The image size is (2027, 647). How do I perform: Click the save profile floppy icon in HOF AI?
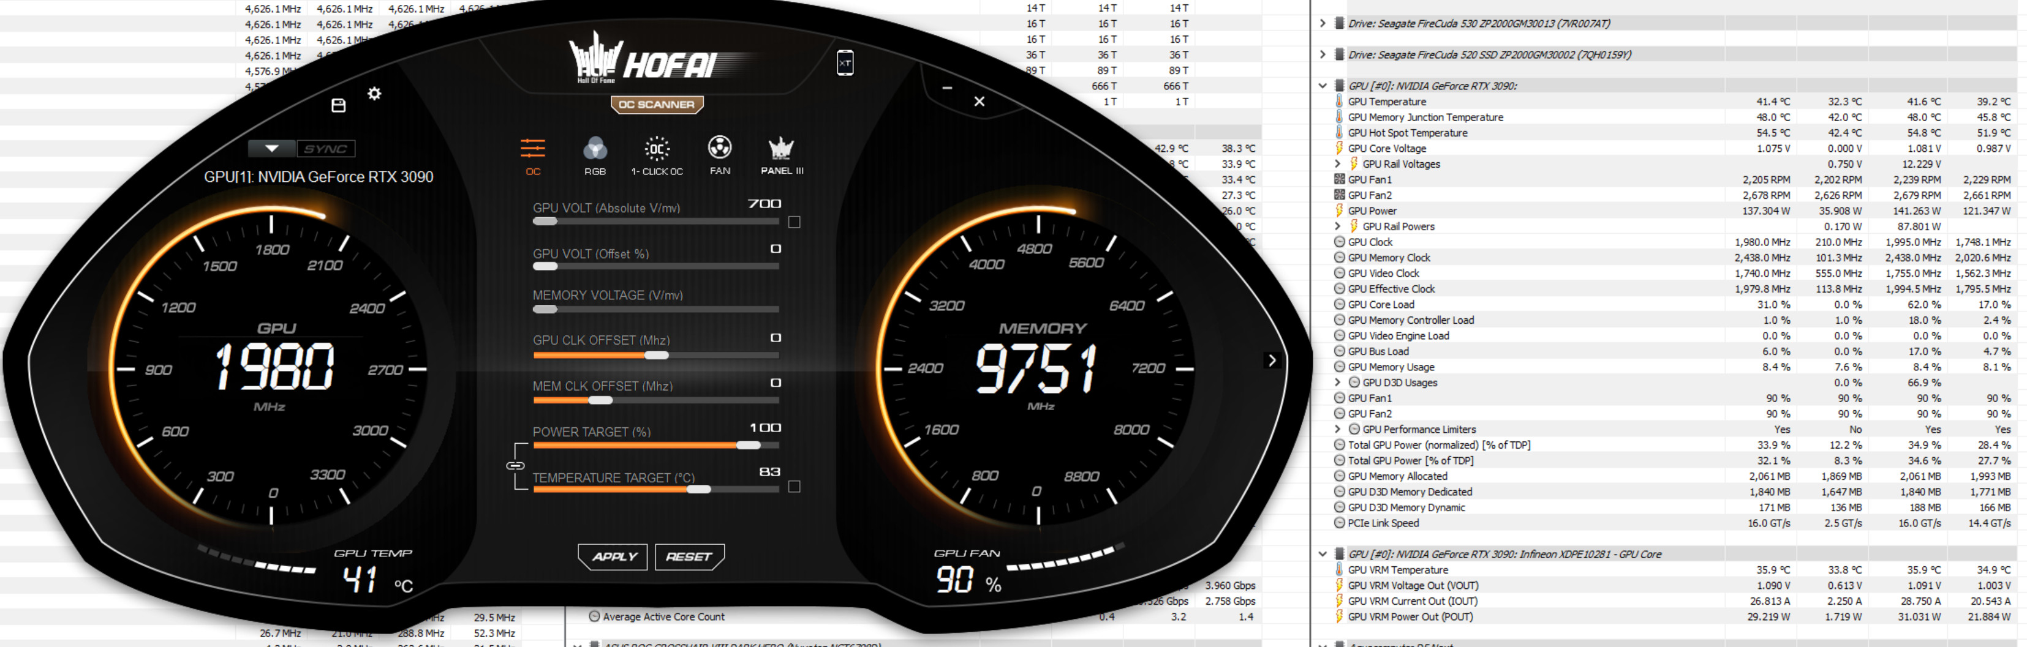click(x=338, y=105)
